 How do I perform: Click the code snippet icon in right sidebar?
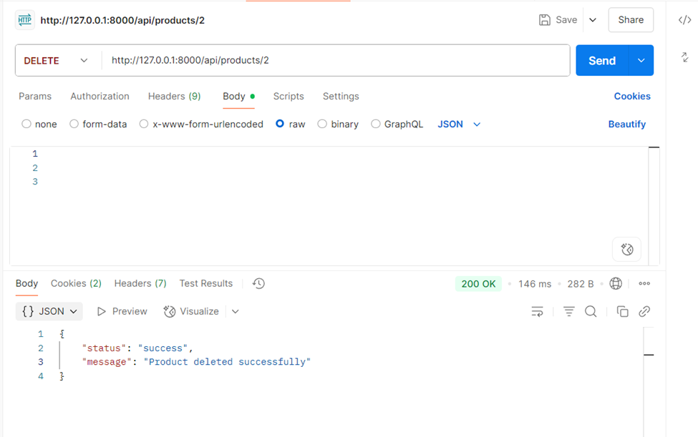coord(684,20)
